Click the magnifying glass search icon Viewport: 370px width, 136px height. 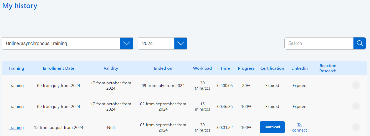(x=360, y=43)
